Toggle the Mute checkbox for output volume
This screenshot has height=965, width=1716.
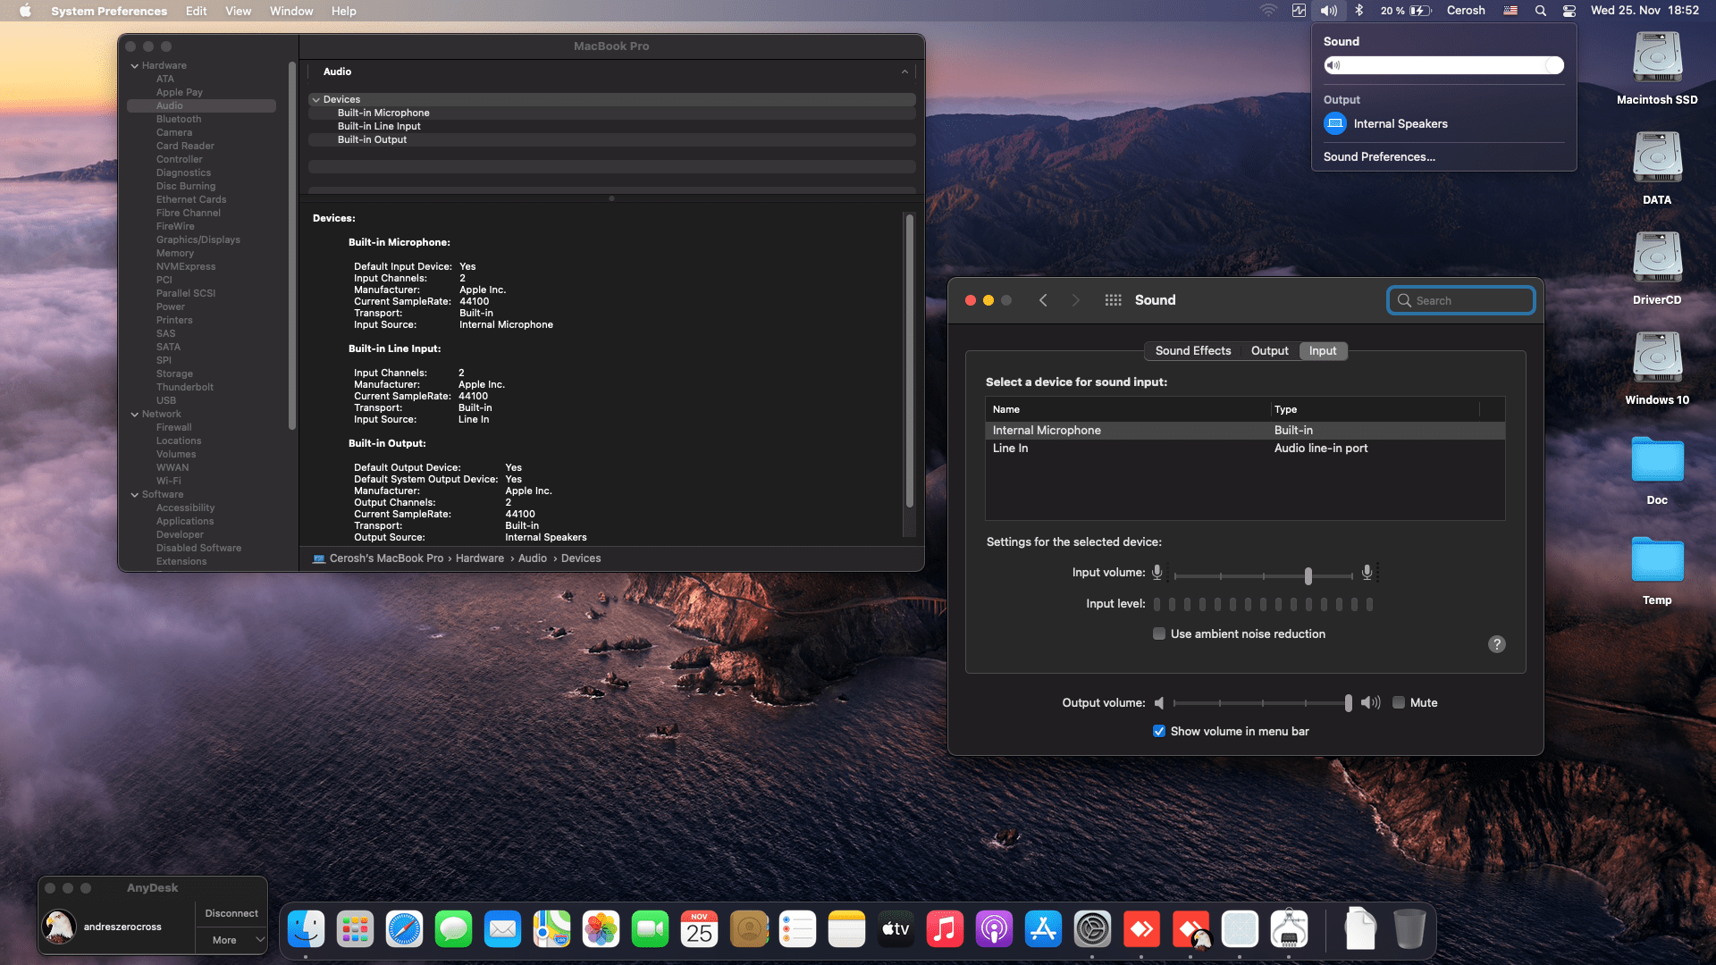tap(1398, 703)
